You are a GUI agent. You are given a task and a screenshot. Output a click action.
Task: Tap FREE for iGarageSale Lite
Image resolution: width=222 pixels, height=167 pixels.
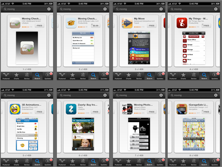(x=206, y=112)
